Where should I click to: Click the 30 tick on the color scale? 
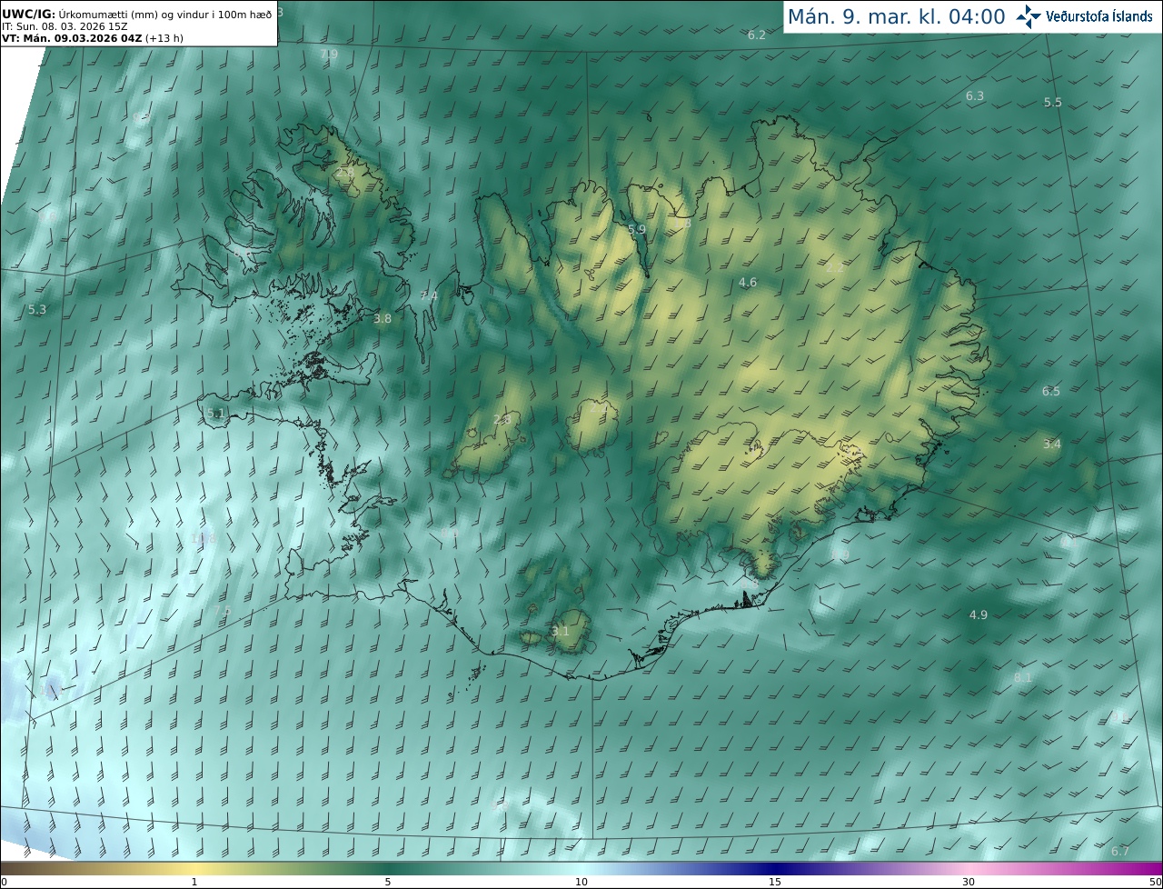(x=969, y=882)
